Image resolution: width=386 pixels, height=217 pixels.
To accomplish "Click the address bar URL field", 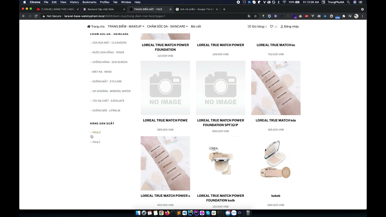I will (x=145, y=16).
